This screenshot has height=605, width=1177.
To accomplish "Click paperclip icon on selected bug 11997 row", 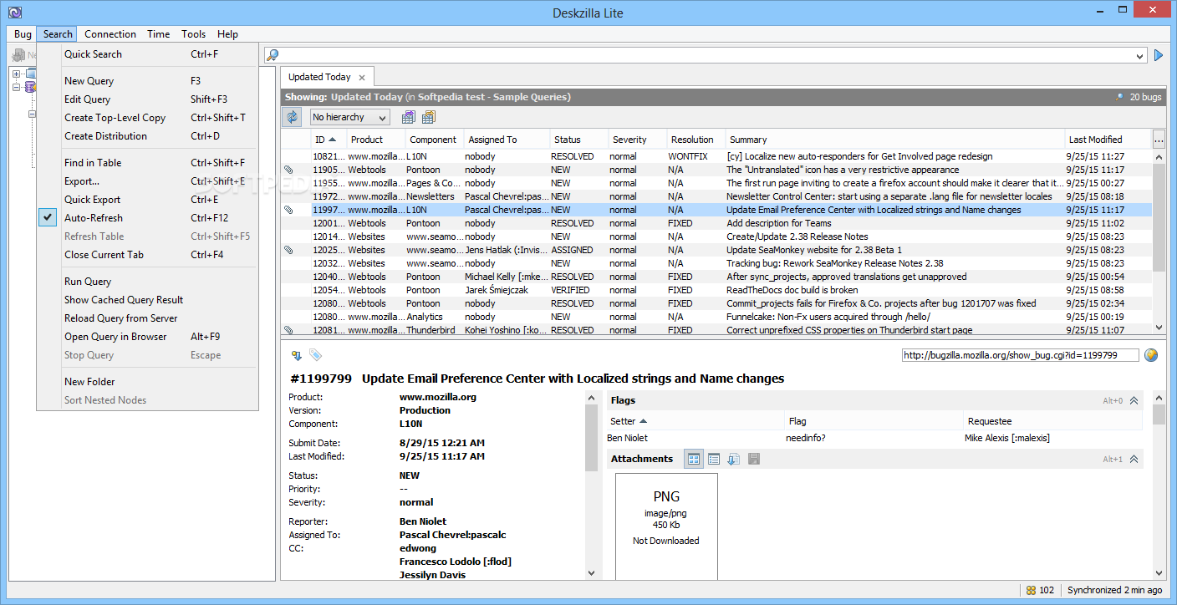I will (x=288, y=210).
